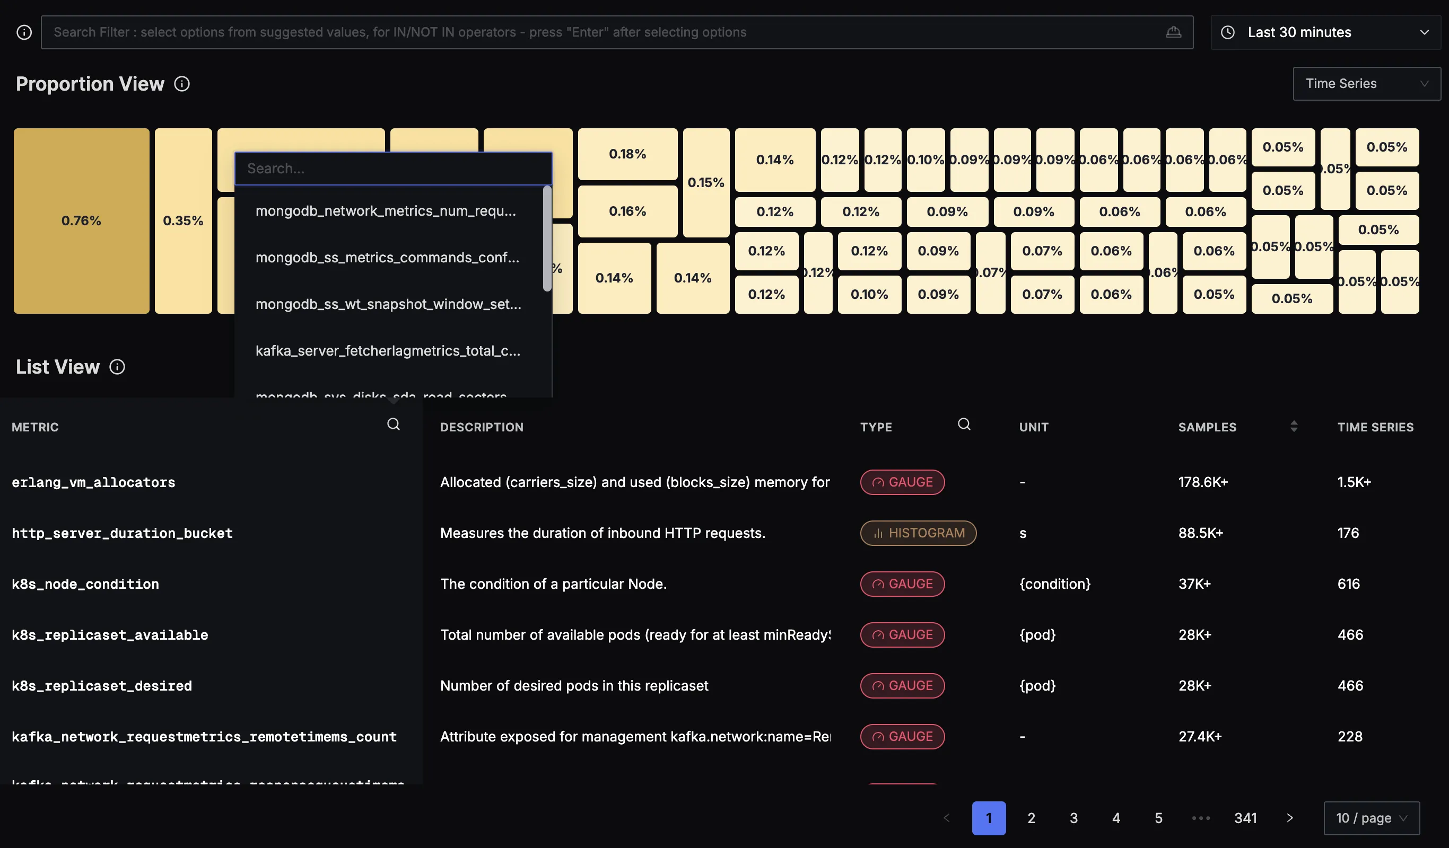Click the 0.18% treemap block
The image size is (1449, 848).
pos(627,154)
